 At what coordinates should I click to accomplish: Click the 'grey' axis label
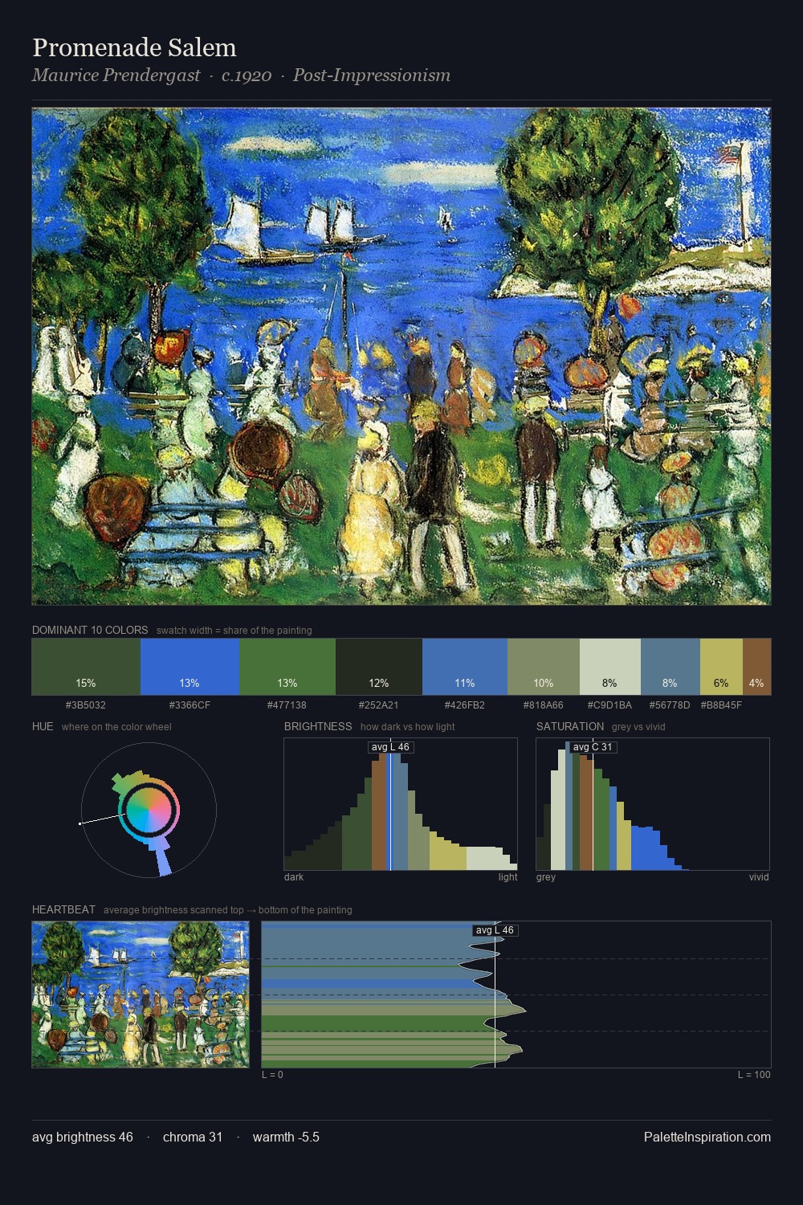click(x=546, y=877)
